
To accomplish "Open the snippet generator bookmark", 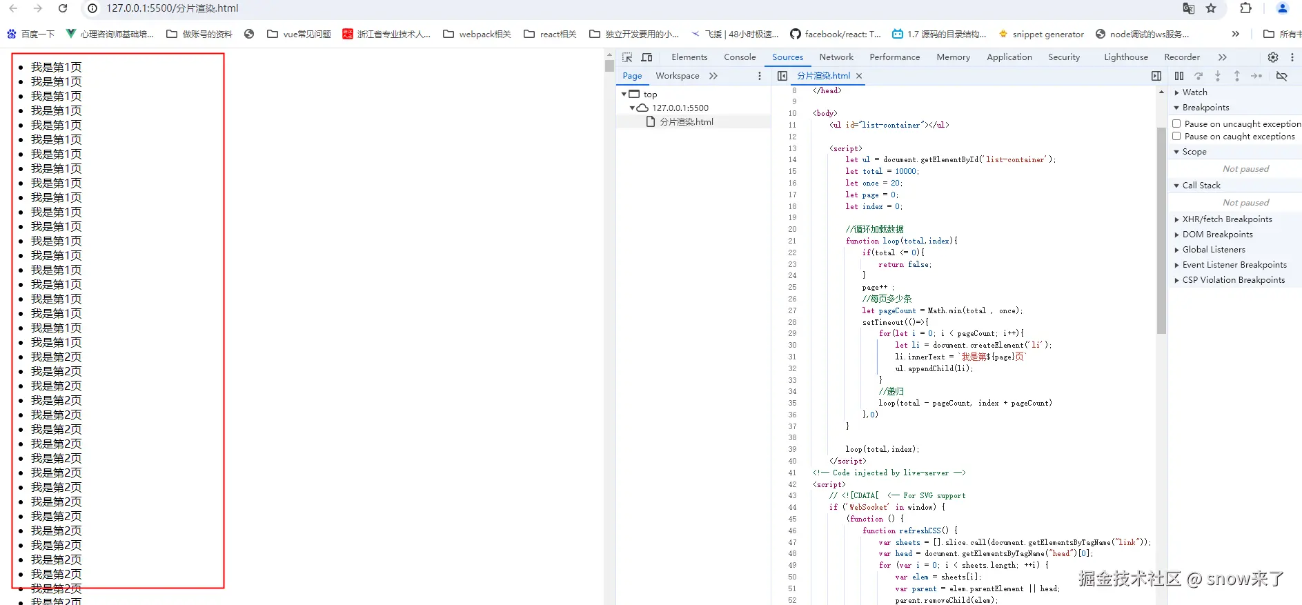I will pos(1040,34).
